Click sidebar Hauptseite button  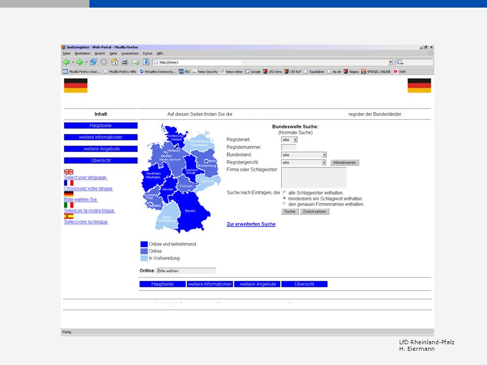(x=100, y=125)
